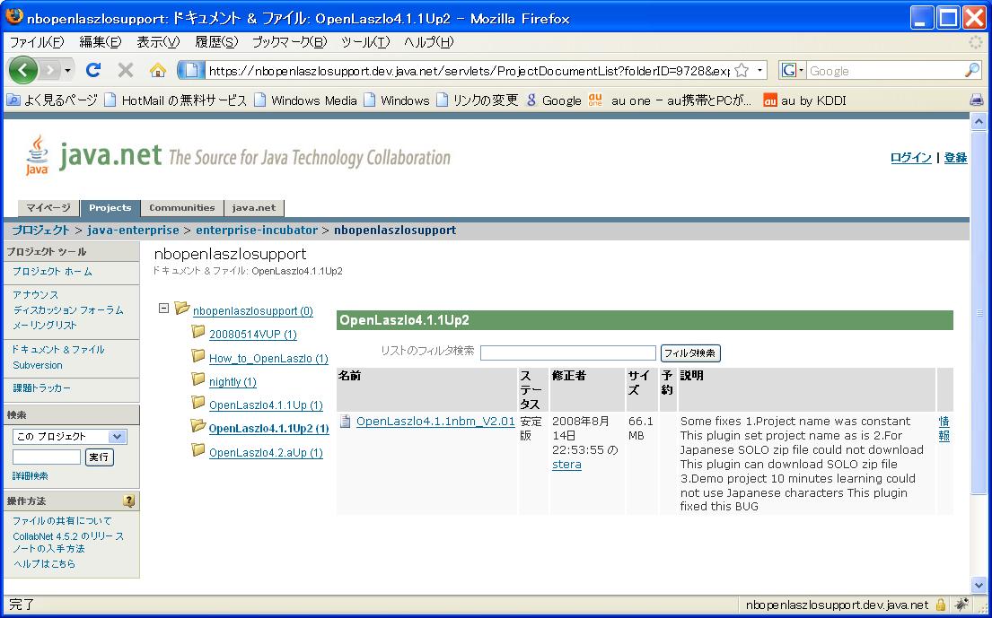Open the ヘルプ(H) menu

429,42
